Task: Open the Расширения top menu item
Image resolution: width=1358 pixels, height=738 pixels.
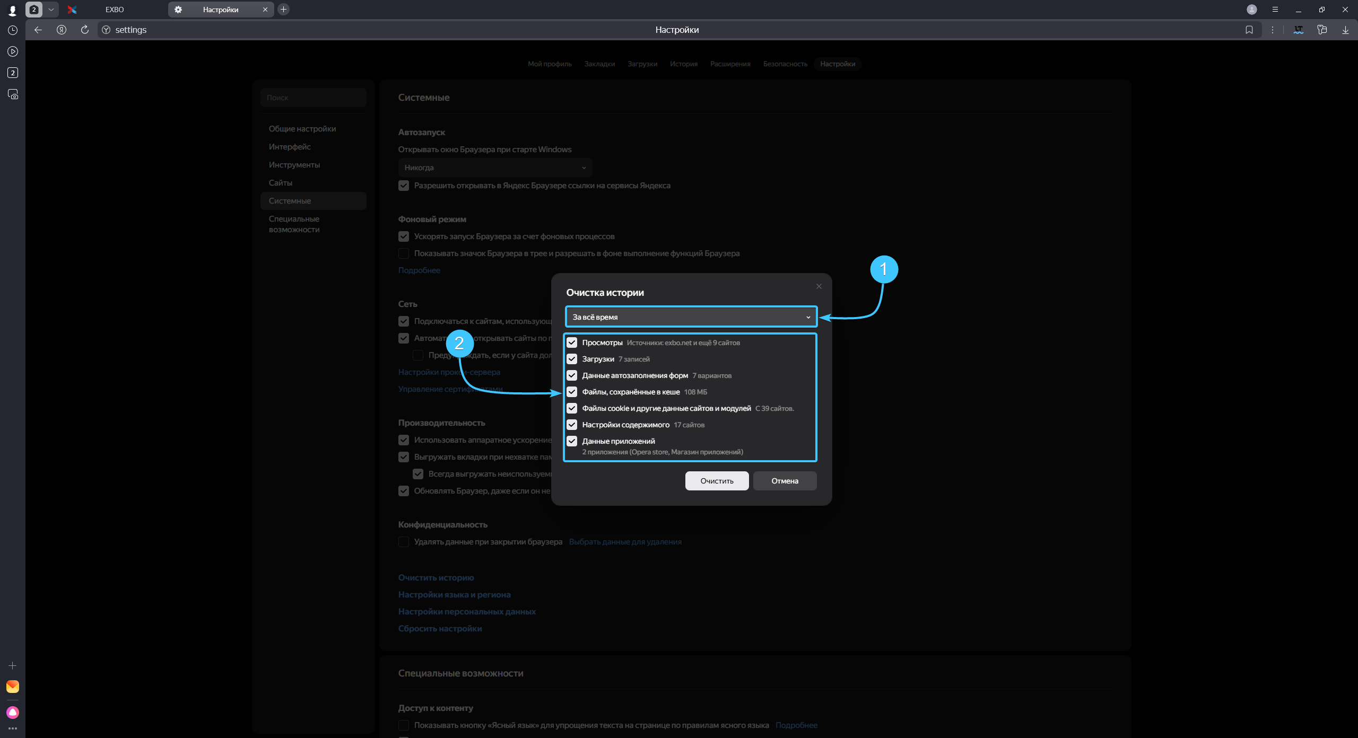Action: tap(730, 64)
